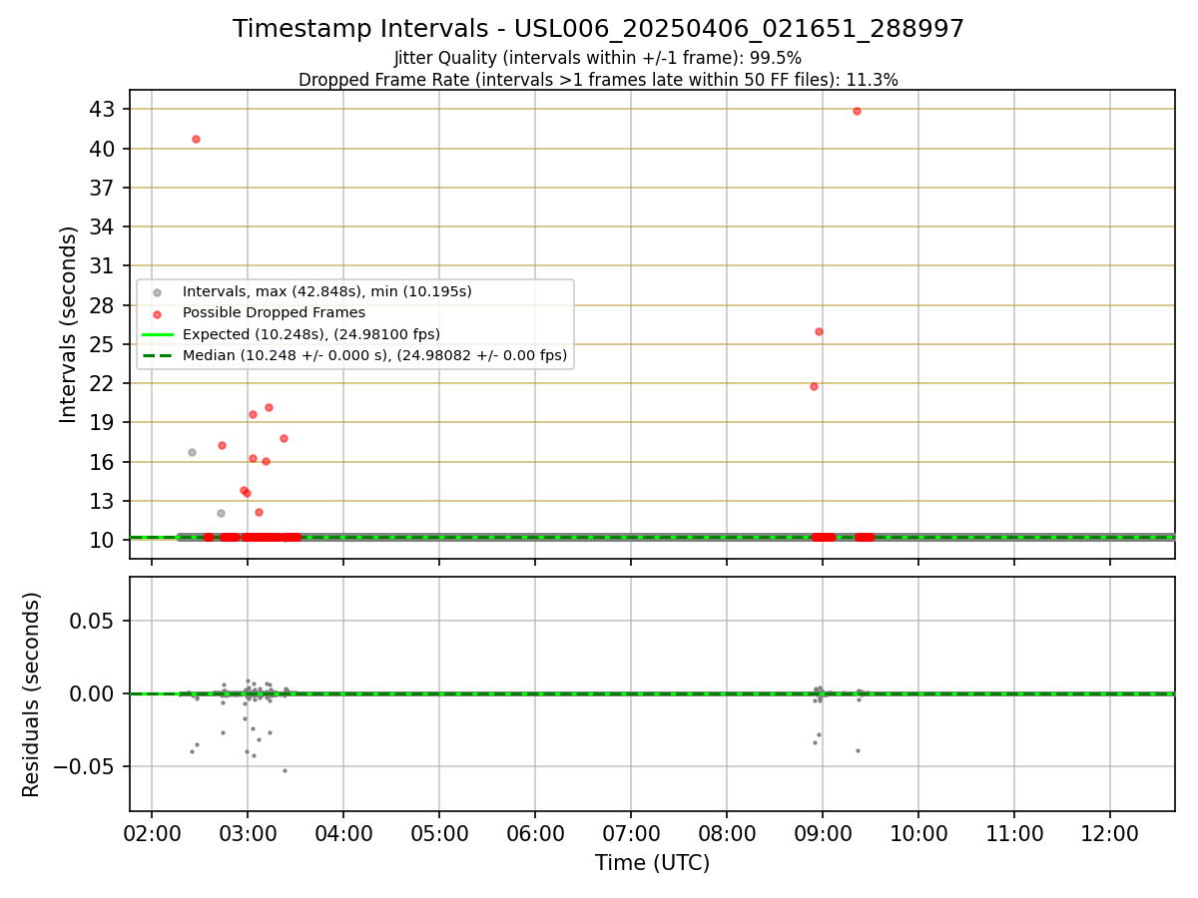Click the y-axis tick label 25

pyautogui.click(x=104, y=344)
